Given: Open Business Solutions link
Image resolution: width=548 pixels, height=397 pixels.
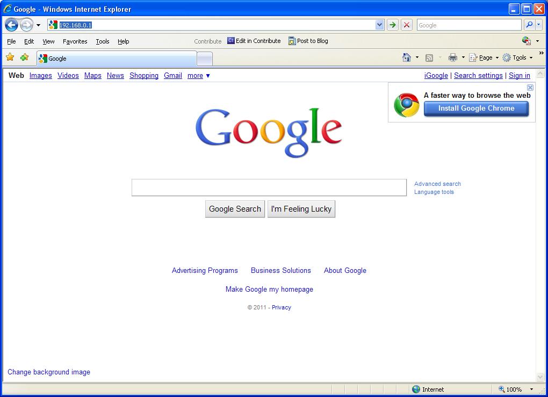Looking at the screenshot, I should click(280, 271).
